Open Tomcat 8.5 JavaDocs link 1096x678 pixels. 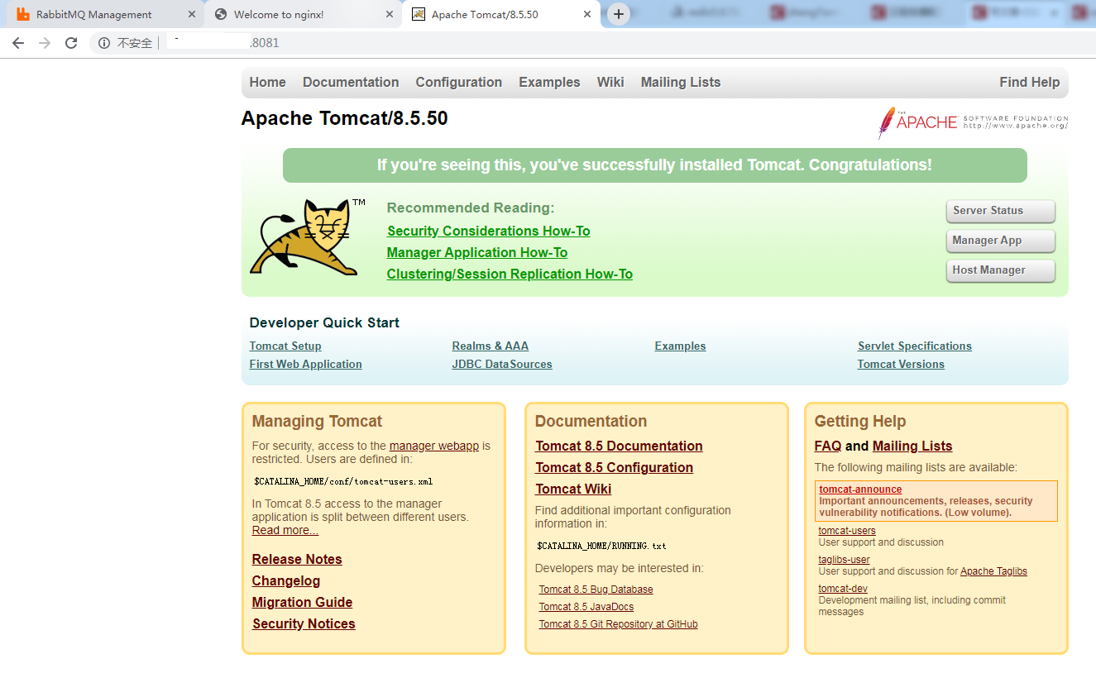pyautogui.click(x=586, y=607)
